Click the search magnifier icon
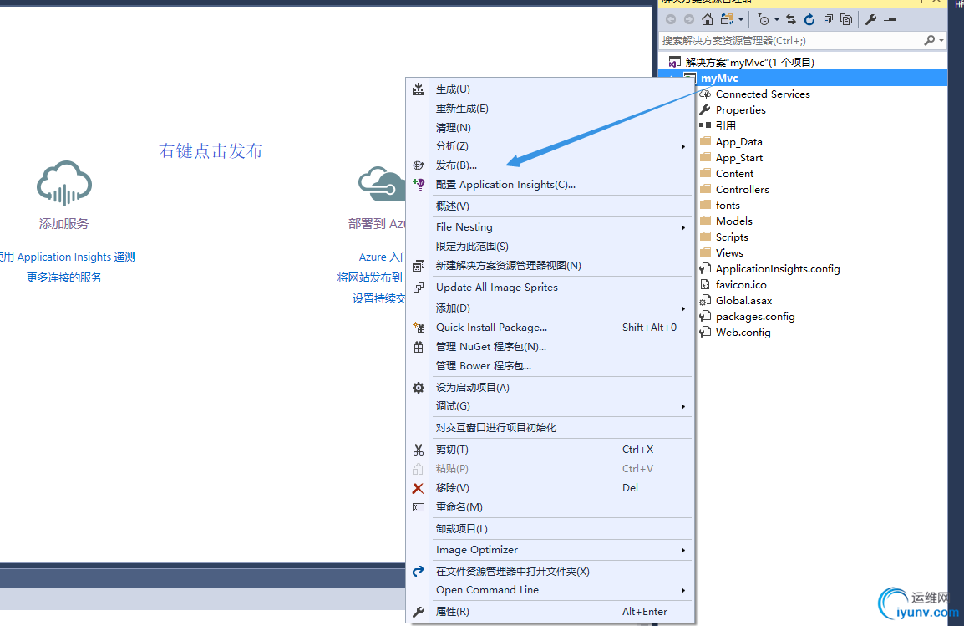The width and height of the screenshot is (964, 626). (x=929, y=41)
